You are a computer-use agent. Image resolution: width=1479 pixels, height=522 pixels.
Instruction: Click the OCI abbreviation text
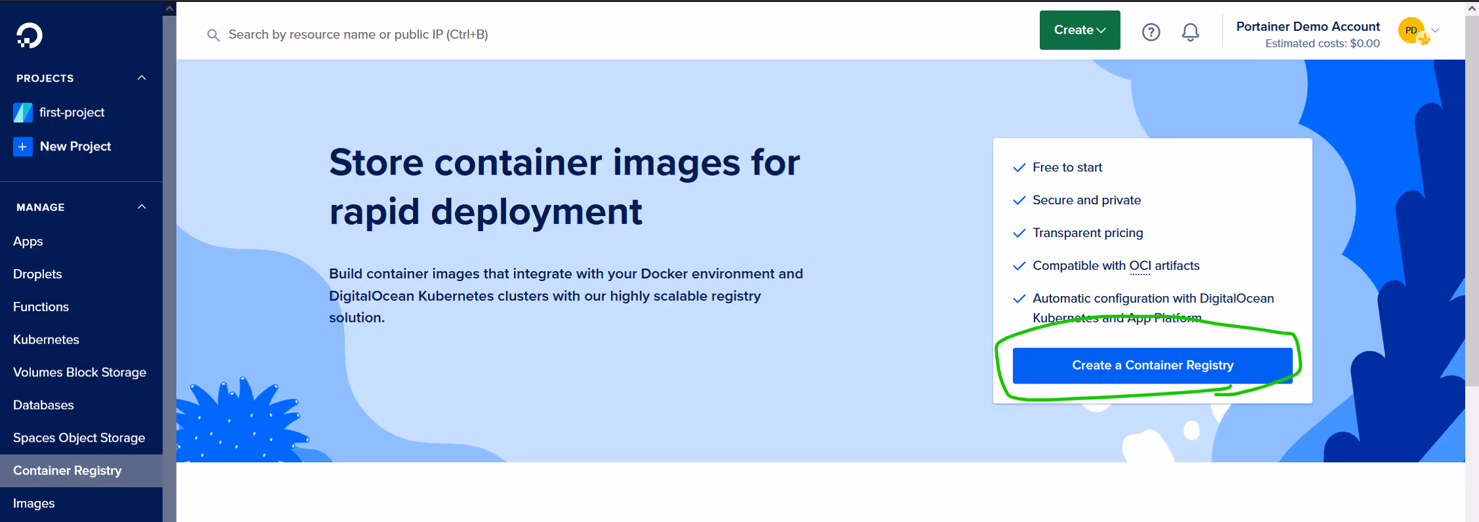(x=1140, y=266)
